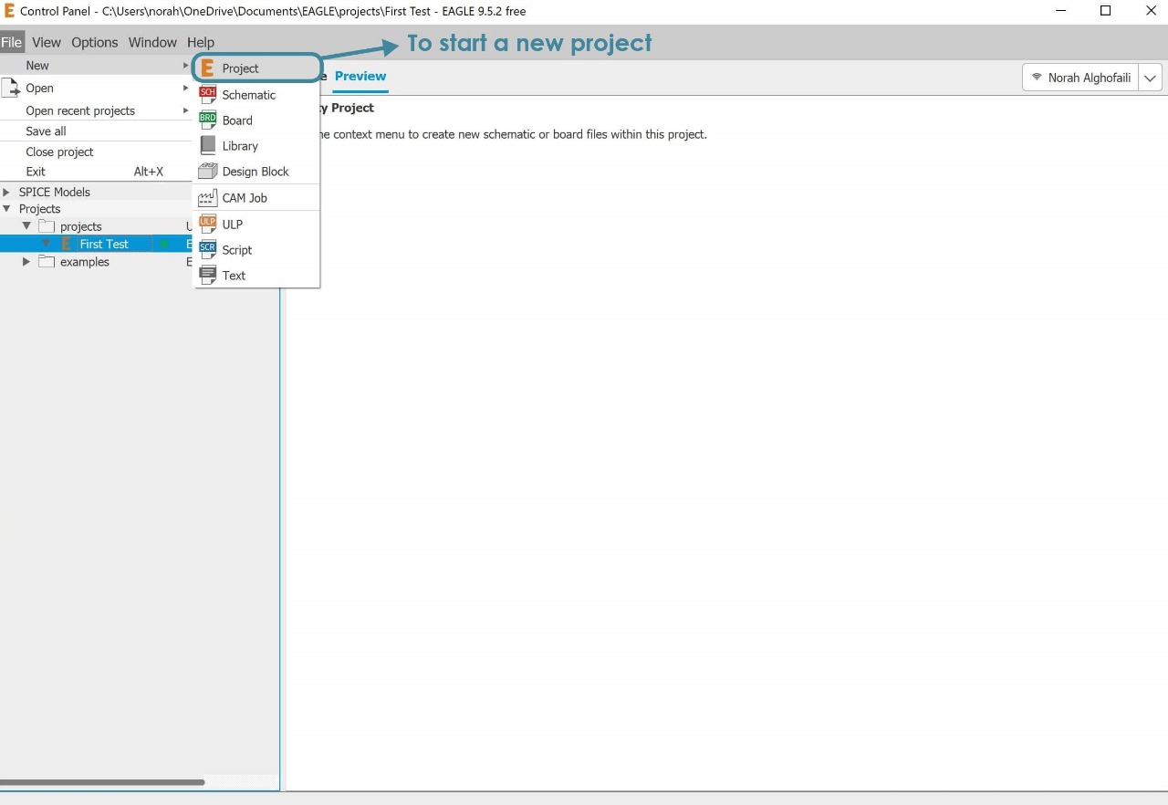Collapse the projects folder node
Image resolution: width=1168 pixels, height=805 pixels.
point(27,226)
